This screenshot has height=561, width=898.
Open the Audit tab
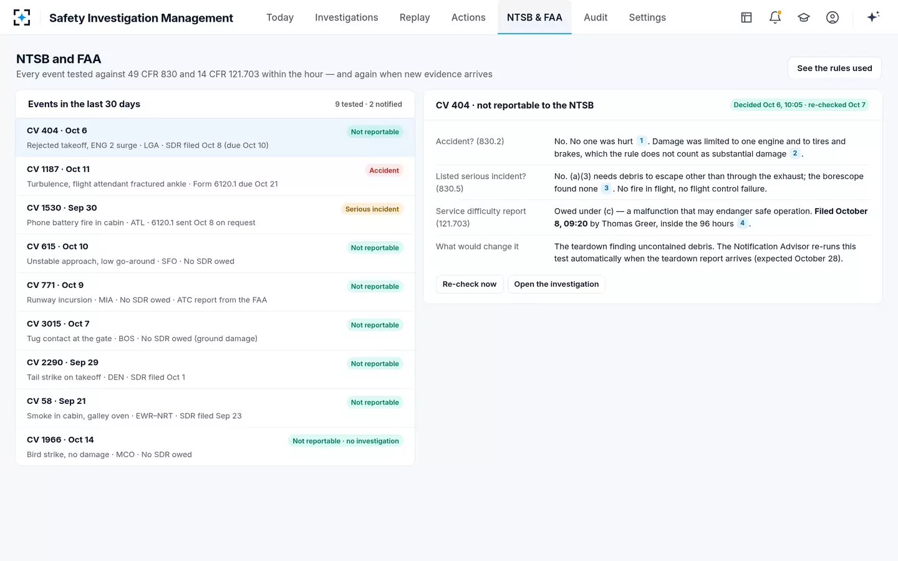pyautogui.click(x=596, y=17)
